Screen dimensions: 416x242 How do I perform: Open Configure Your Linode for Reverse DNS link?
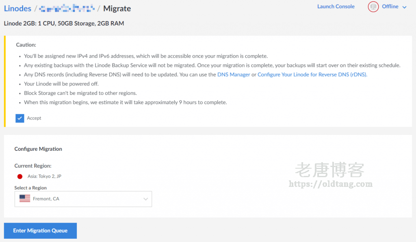[312, 75]
